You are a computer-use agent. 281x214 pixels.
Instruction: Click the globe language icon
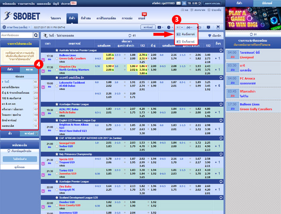4,27
